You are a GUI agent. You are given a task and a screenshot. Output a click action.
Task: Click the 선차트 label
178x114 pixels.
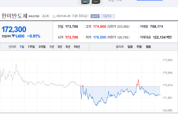(x=12, y=47)
